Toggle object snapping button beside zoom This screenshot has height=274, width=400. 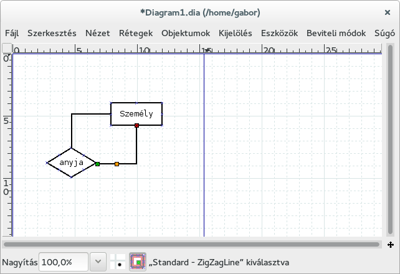tap(136, 262)
